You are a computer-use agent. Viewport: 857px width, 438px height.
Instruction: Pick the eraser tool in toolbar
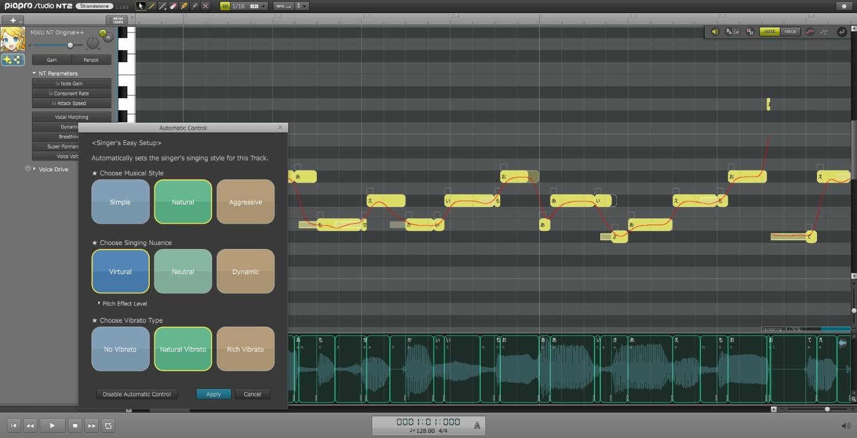[174, 6]
